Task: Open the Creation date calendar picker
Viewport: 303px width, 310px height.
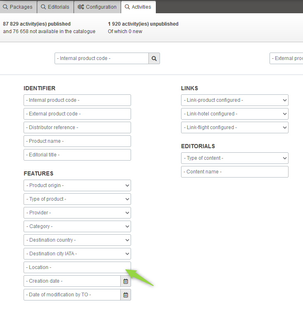Action: 126,281
